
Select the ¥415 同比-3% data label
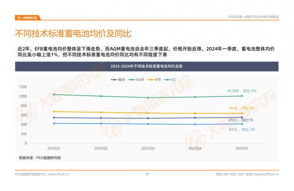pyautogui.click(x=242, y=129)
